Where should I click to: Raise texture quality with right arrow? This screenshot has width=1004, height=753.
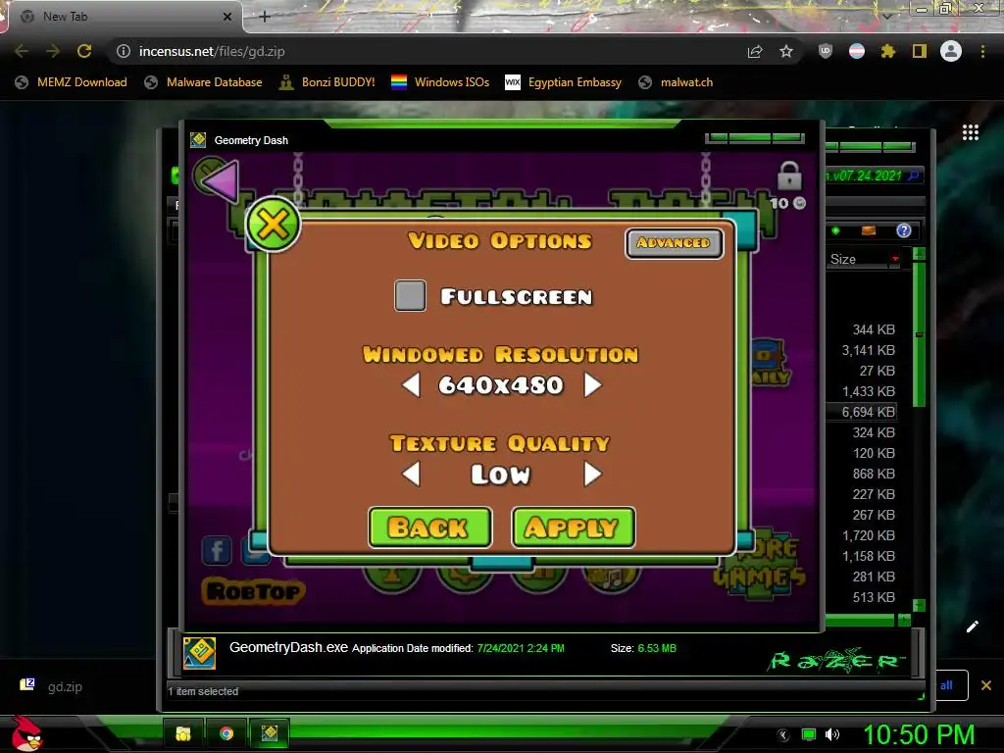(593, 475)
